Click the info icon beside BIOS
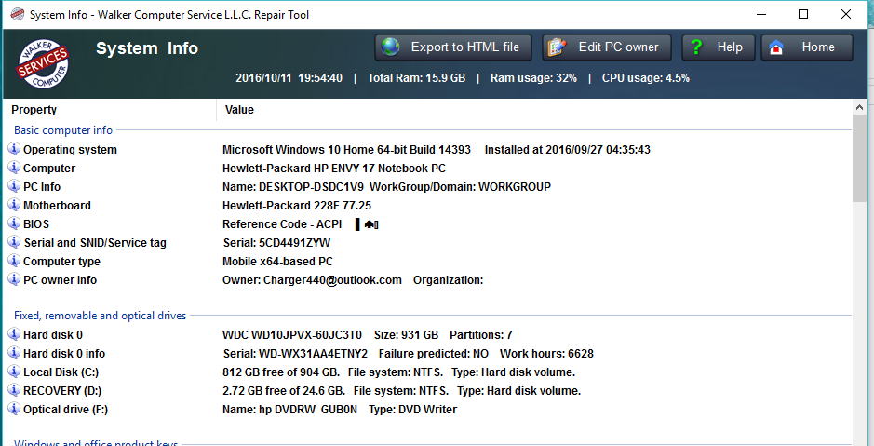 (14, 223)
